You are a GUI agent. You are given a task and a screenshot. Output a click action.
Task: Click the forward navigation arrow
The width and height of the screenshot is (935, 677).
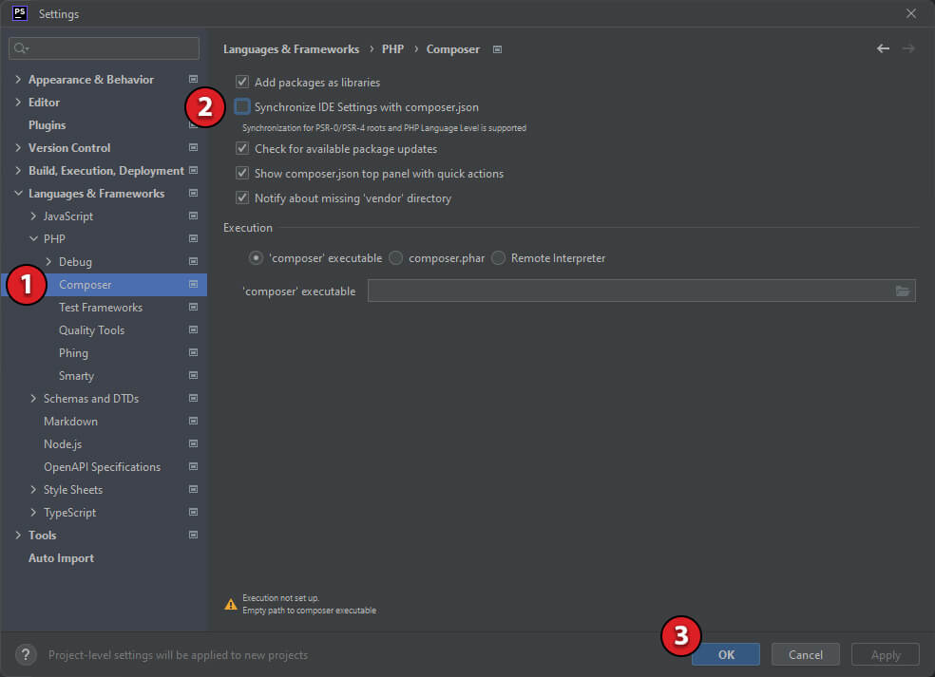pos(908,48)
